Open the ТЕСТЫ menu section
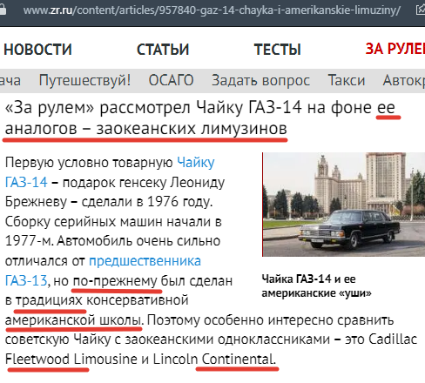Viewport: 425px width, 383px height. 278,49
